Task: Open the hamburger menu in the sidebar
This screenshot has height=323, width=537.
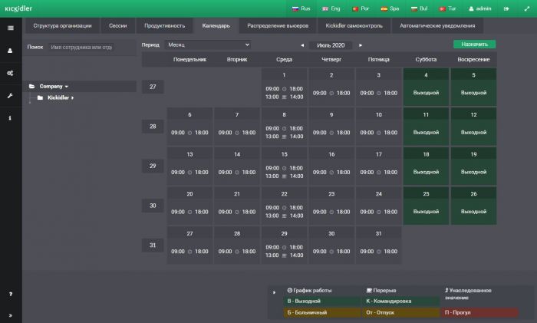Action: [x=11, y=28]
